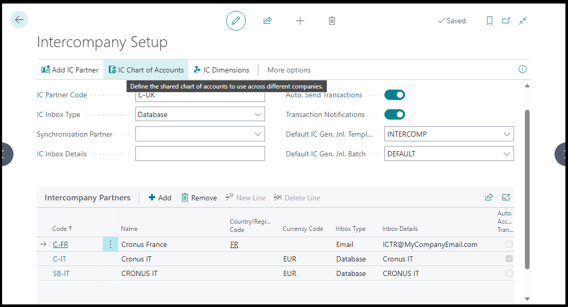Toggle Auto. Send Transactions switch
568x307 pixels.
coord(394,95)
